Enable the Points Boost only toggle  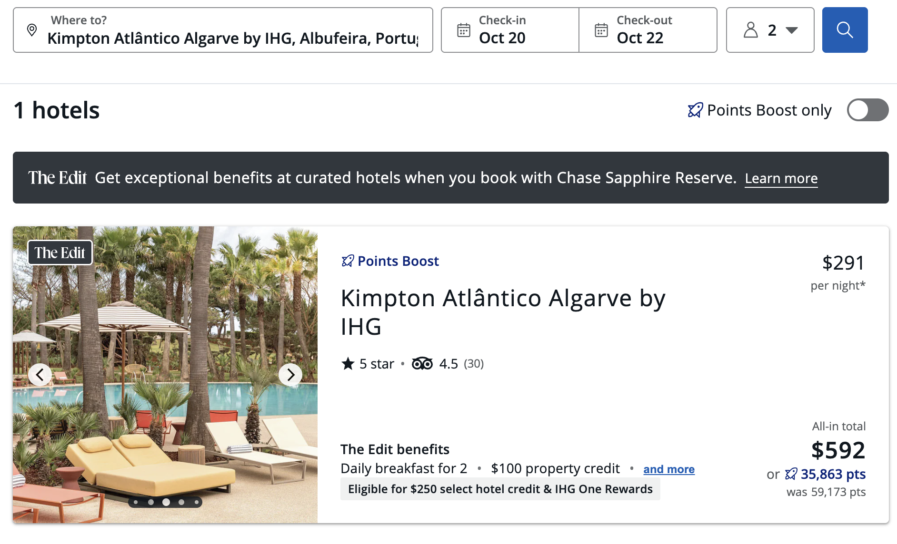[x=867, y=110]
